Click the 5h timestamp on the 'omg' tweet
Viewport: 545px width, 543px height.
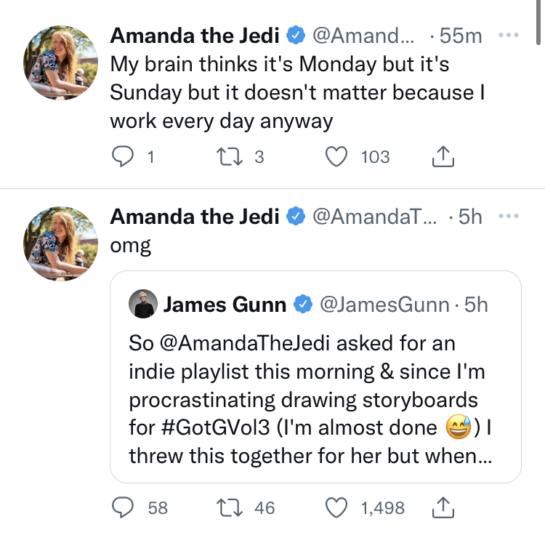470,217
